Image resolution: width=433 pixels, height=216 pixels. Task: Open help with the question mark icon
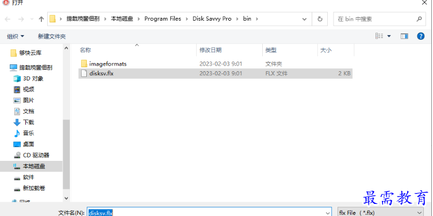(420, 36)
